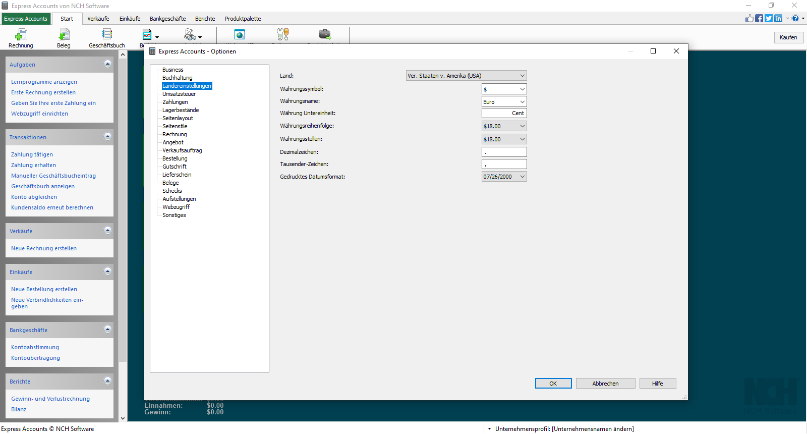Screen dimensions: 807x434
Task: Select Umsatzsteuer in the options tree
Action: point(179,94)
